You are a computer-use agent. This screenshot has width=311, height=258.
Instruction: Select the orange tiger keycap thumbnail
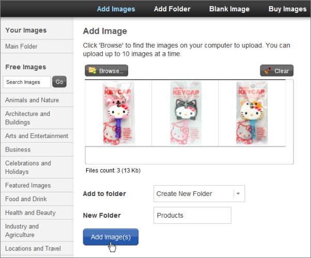tap(252, 113)
